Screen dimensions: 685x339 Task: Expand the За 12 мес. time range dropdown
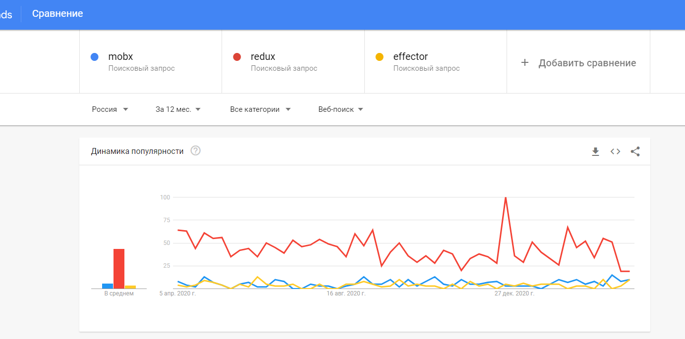pyautogui.click(x=178, y=109)
